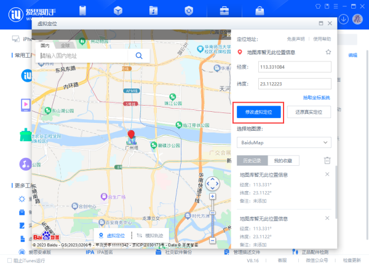Click the 珠江公园 park marker on map

(173, 96)
